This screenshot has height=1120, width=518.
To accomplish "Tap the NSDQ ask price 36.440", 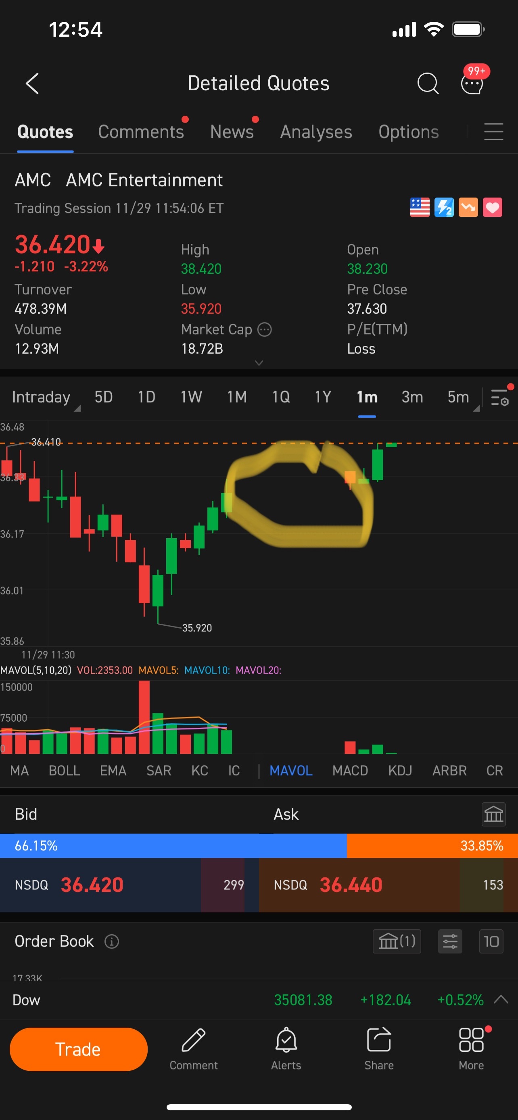I will coord(351,885).
